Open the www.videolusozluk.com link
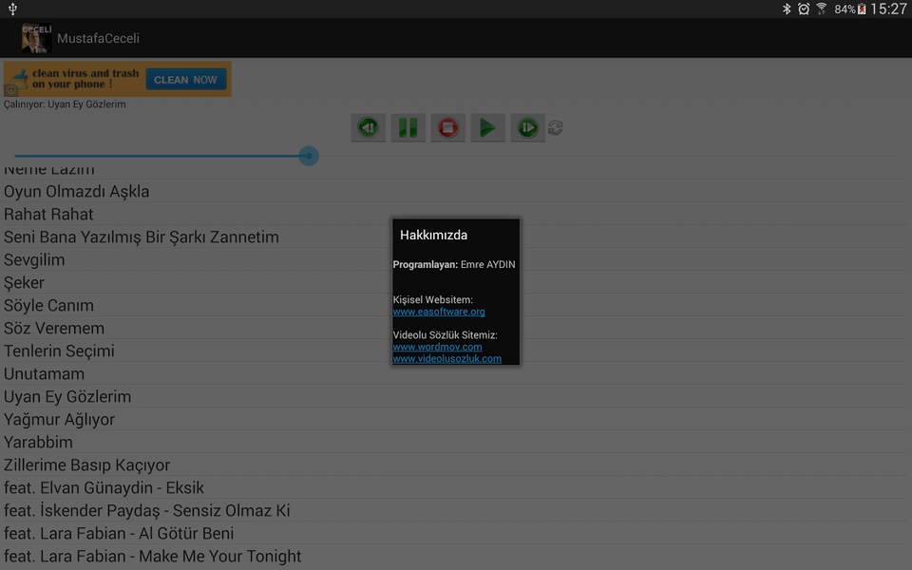Image resolution: width=912 pixels, height=570 pixels. pos(446,359)
